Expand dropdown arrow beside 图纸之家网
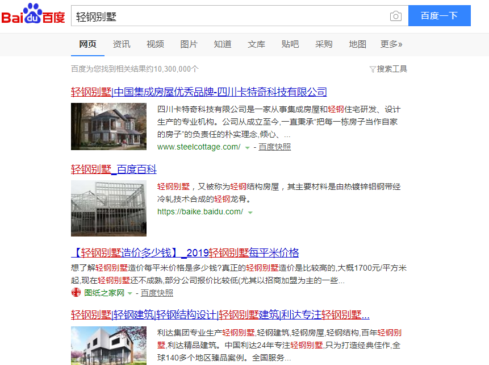This screenshot has width=489, height=365. point(129,293)
